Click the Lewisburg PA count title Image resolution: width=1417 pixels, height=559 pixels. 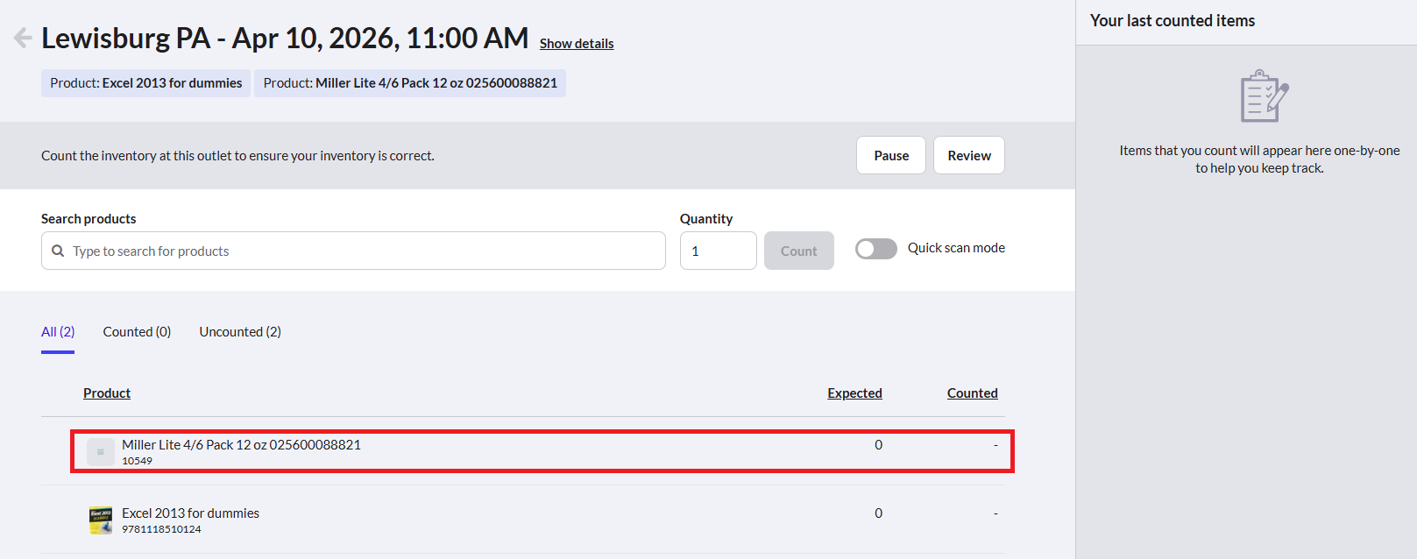coord(285,39)
